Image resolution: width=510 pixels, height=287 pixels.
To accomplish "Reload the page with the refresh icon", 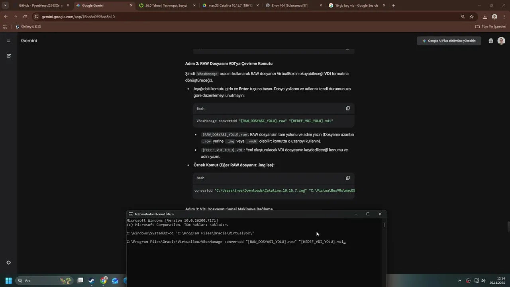I will 25,17.
